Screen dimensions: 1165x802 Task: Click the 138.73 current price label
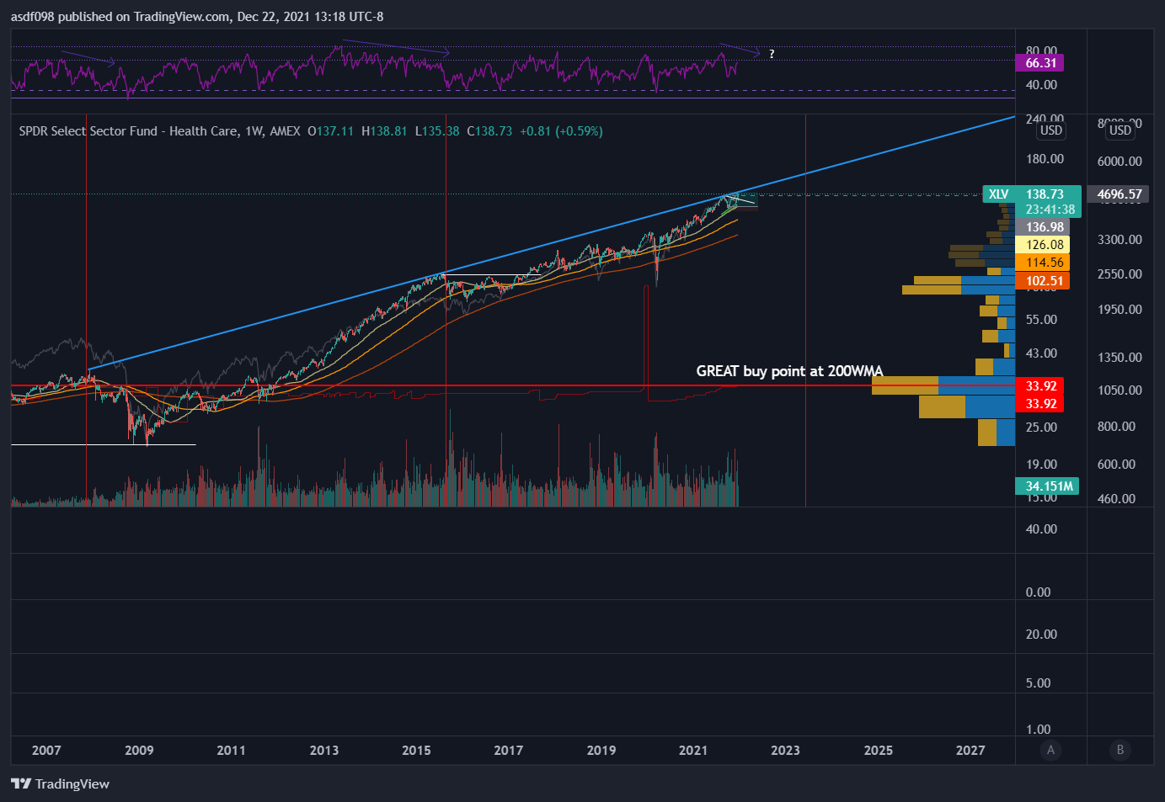pyautogui.click(x=1045, y=194)
